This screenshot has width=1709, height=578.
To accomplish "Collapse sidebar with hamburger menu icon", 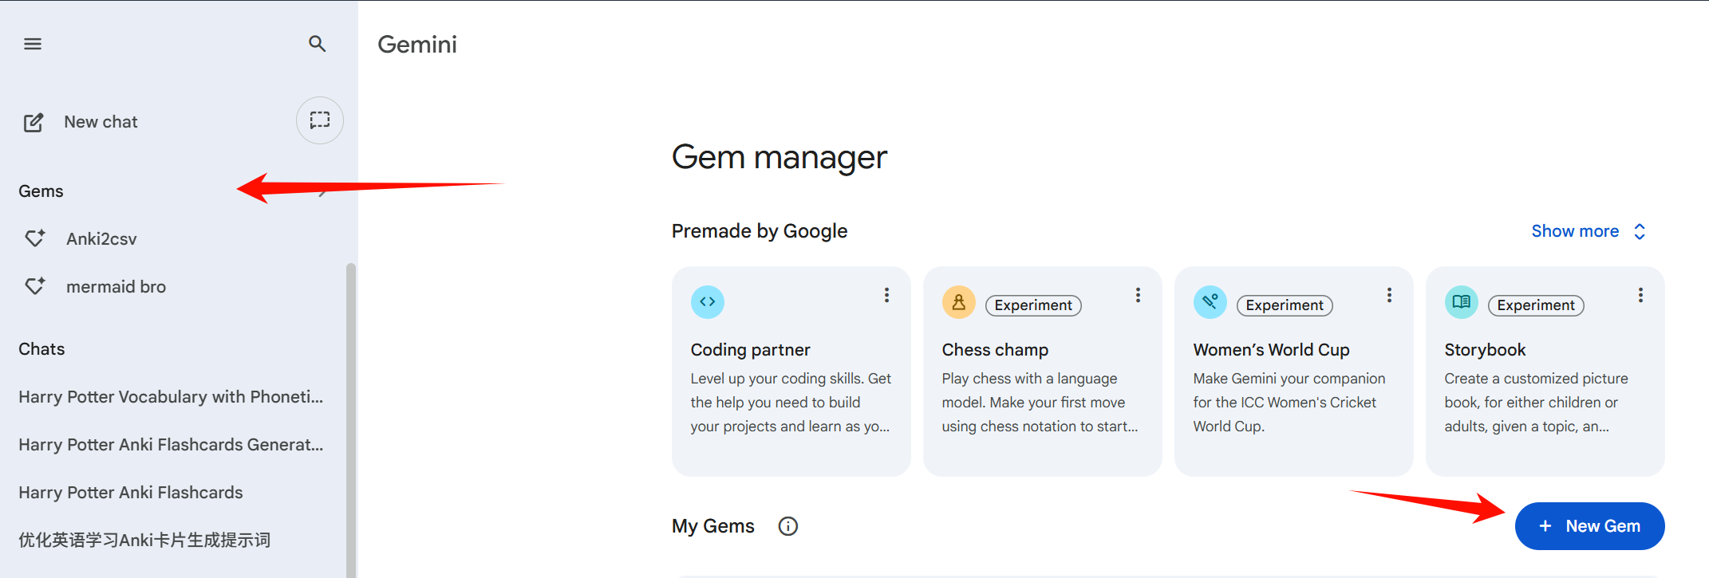I will click(33, 44).
